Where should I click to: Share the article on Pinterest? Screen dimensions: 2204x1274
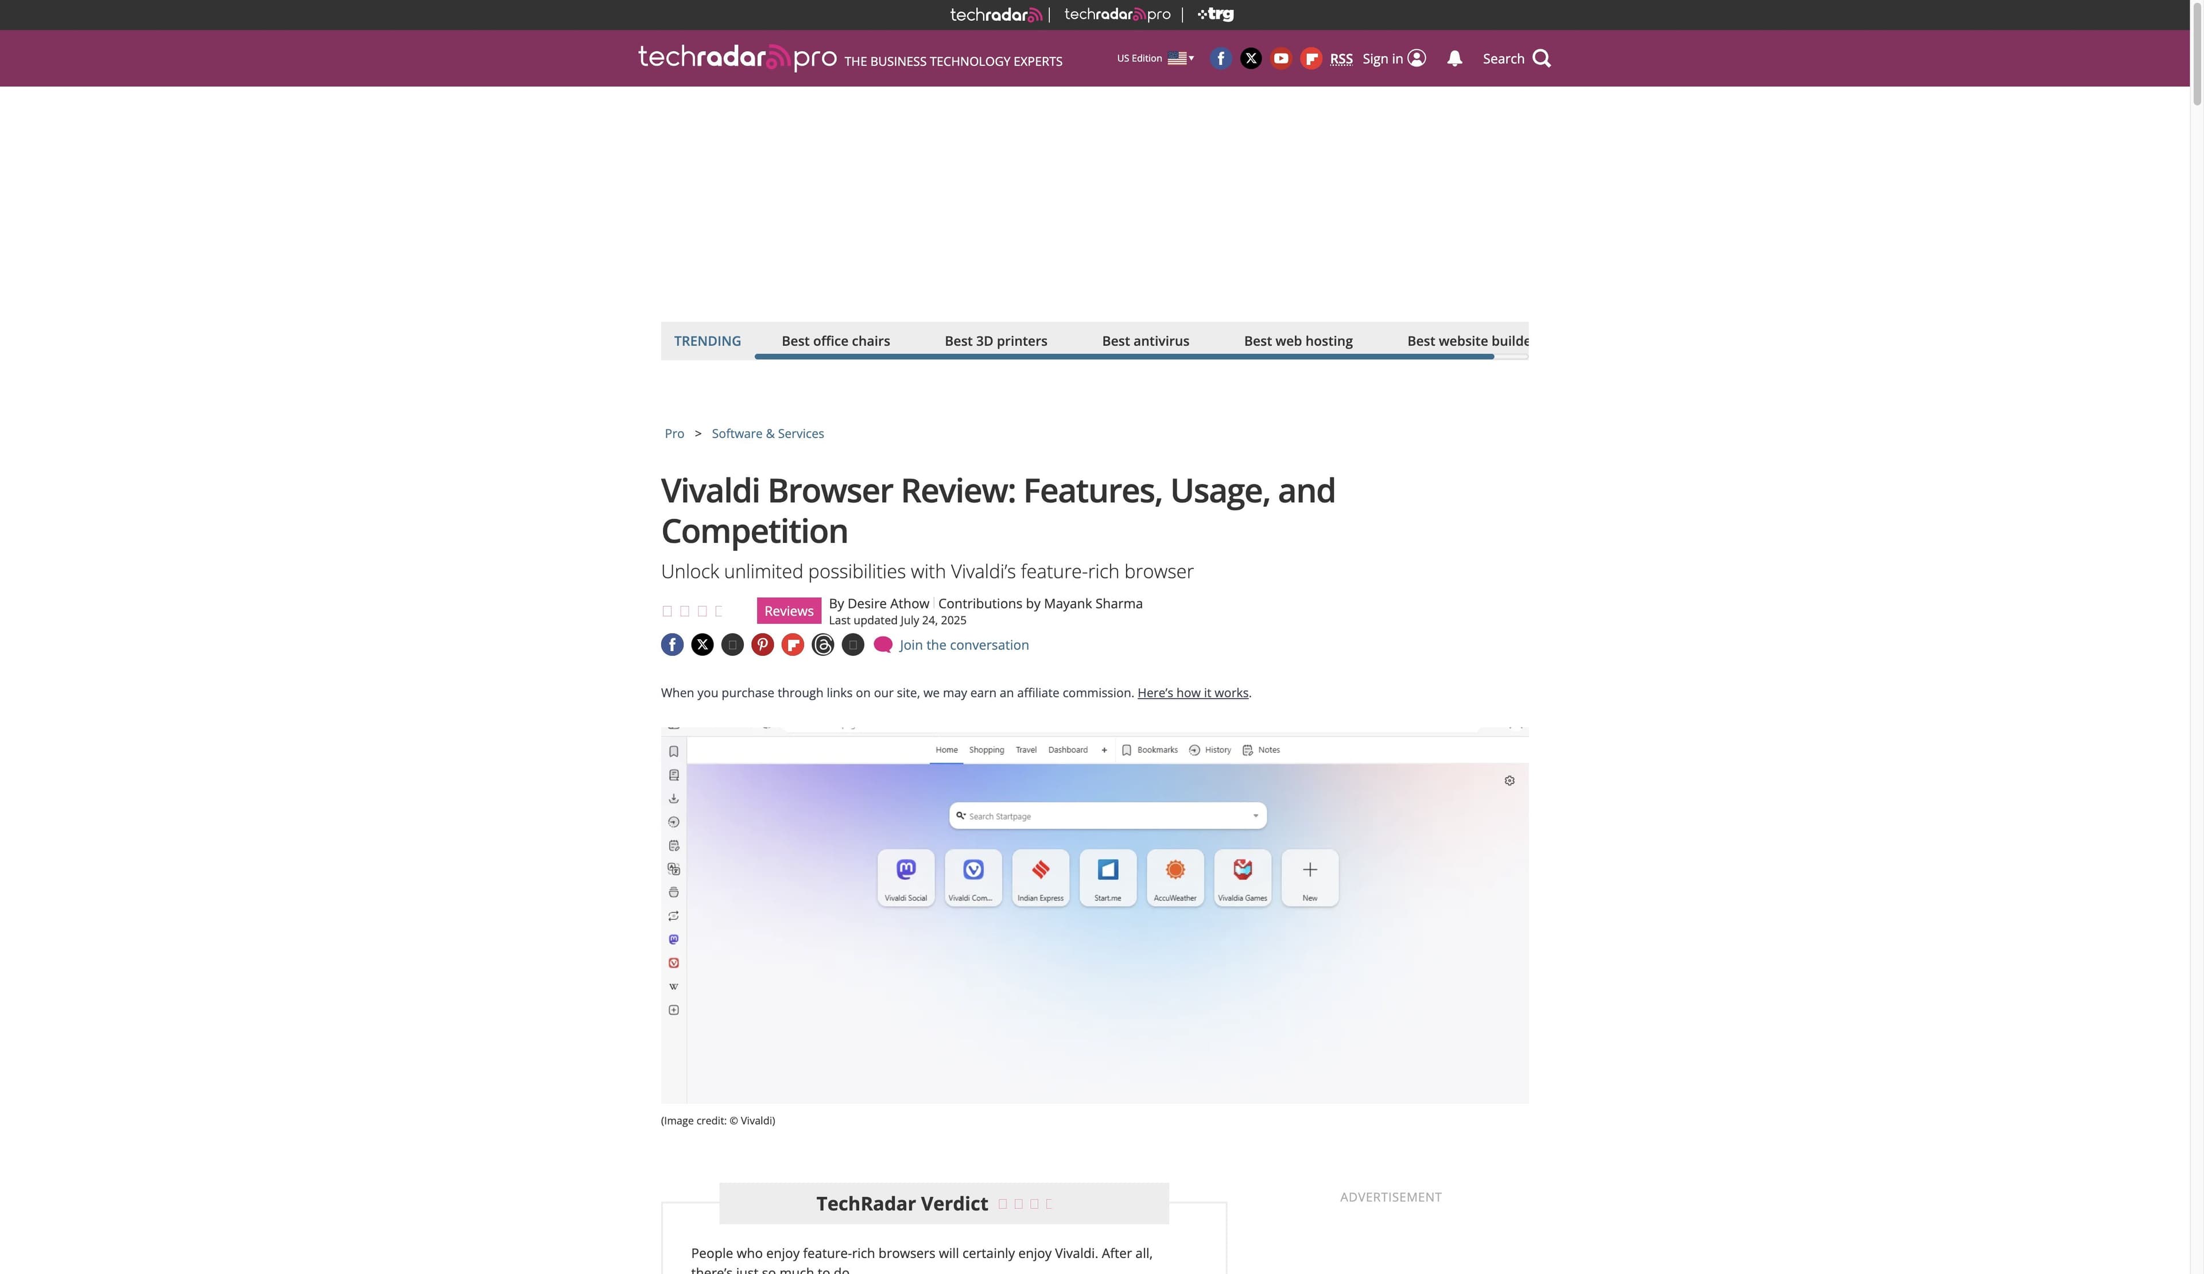[x=763, y=644]
